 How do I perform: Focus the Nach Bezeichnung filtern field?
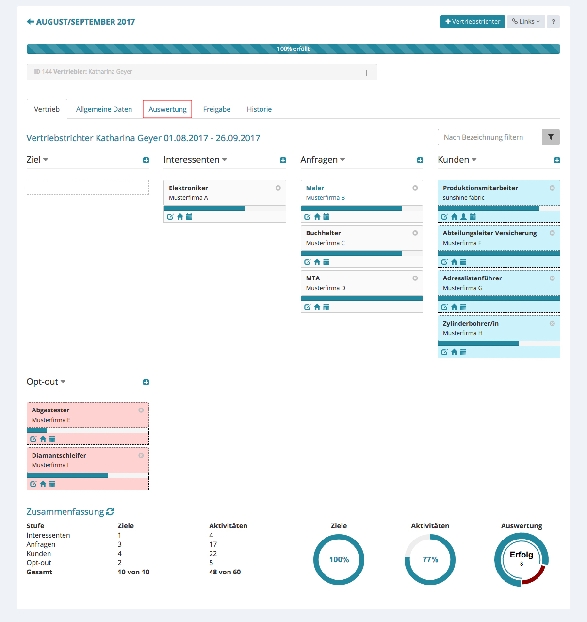pyautogui.click(x=489, y=137)
